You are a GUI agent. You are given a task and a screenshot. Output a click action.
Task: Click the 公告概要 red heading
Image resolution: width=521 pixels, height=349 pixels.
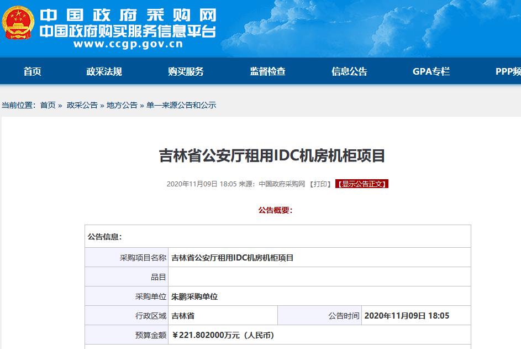point(275,210)
